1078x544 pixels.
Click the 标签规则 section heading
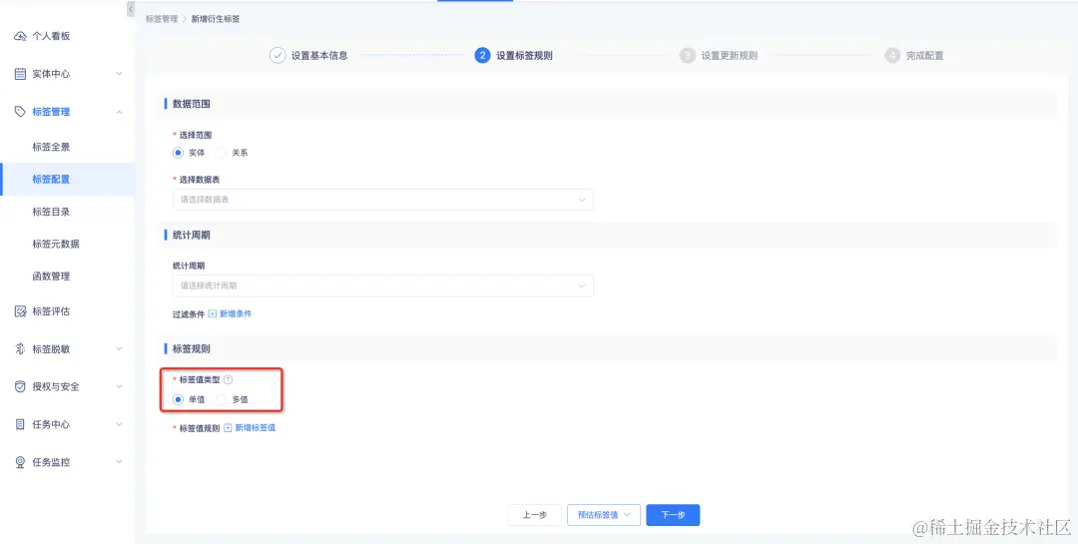pos(191,348)
